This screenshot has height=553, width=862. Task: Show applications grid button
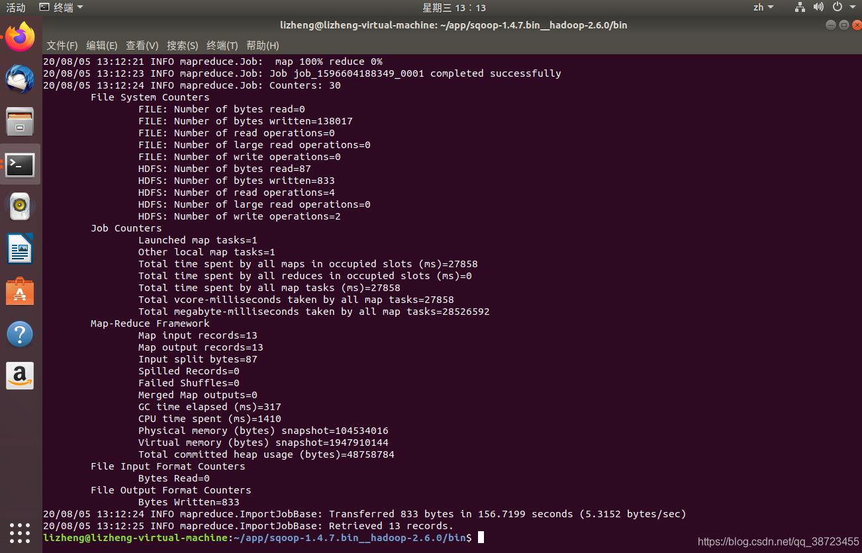(20, 532)
